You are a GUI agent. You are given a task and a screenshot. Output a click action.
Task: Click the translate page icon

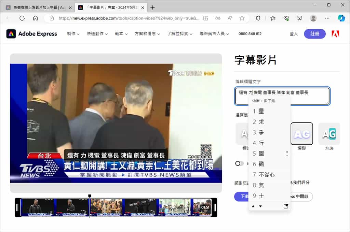pos(218,18)
